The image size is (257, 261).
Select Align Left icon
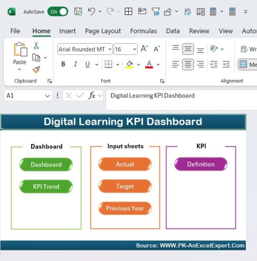(x=176, y=64)
